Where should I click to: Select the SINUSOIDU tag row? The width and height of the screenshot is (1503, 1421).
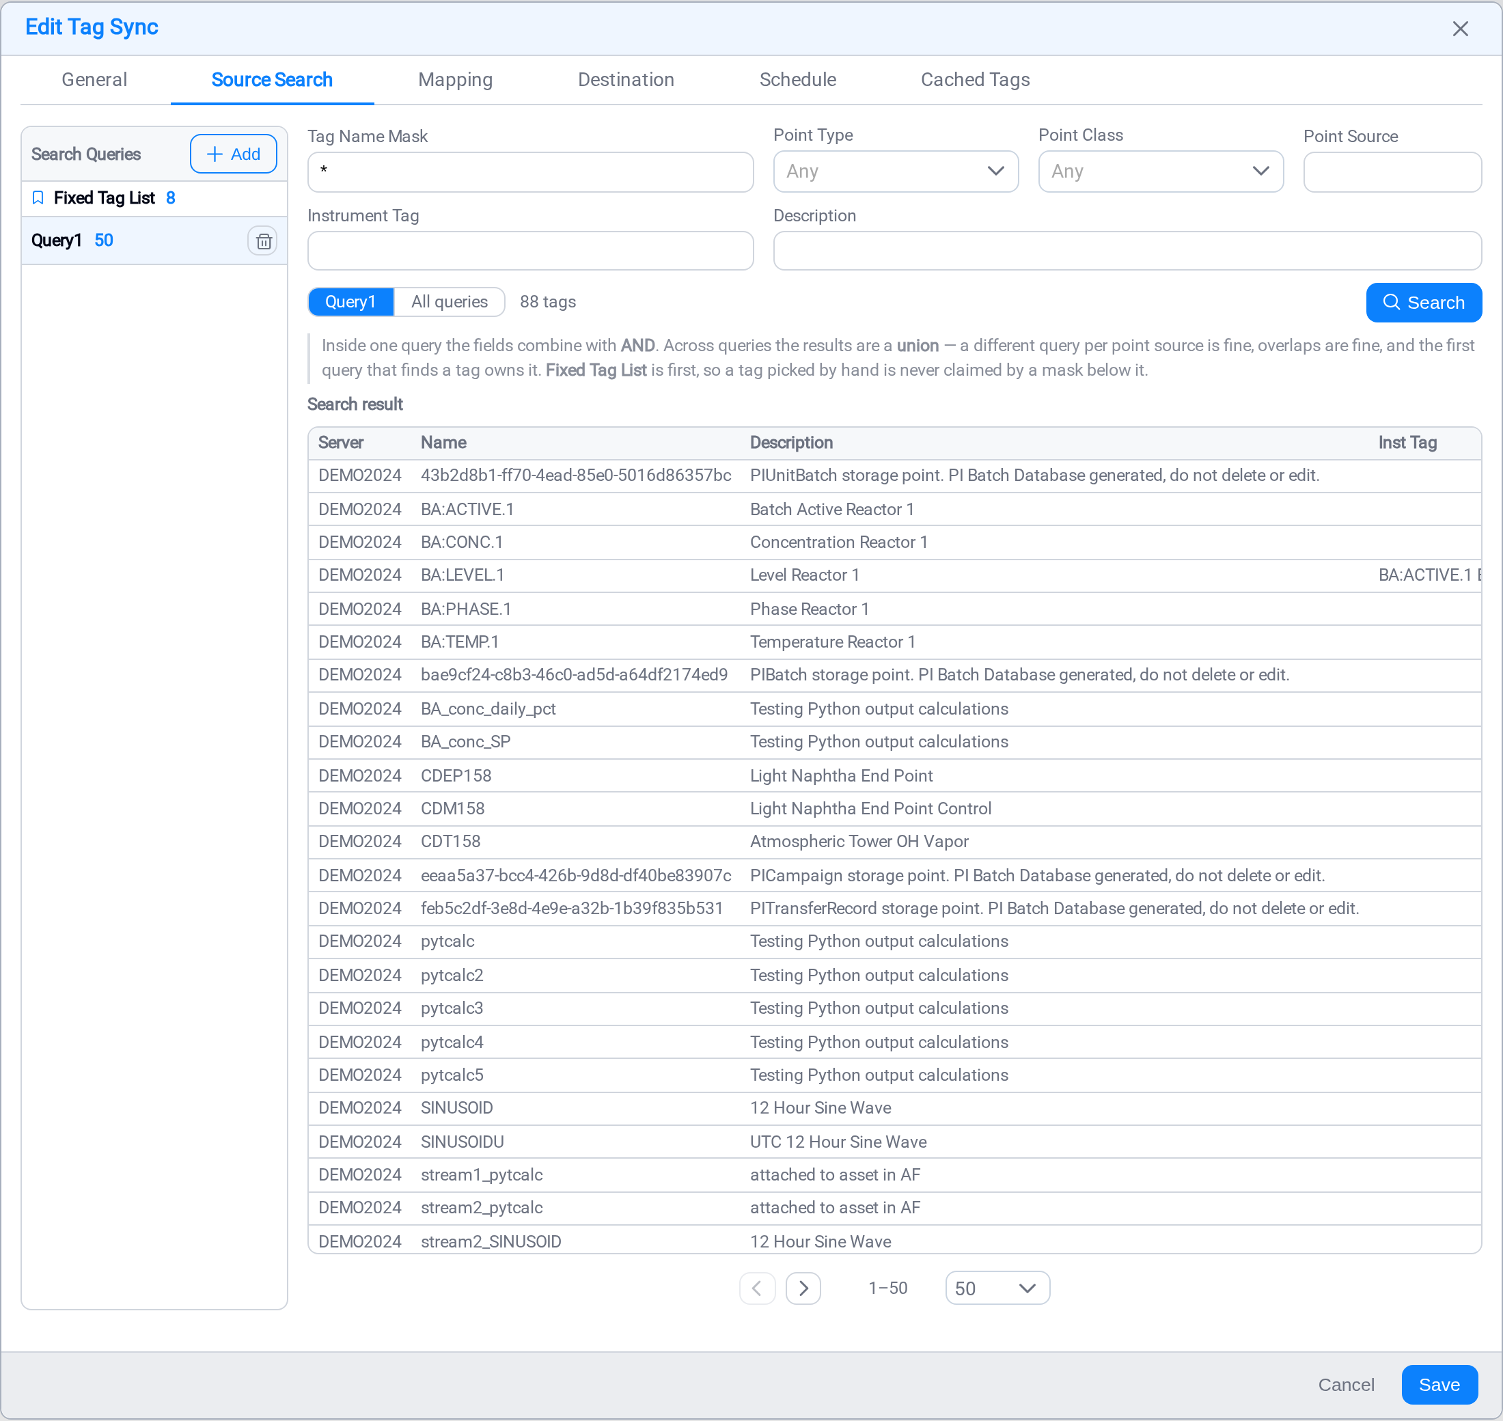[895, 1142]
